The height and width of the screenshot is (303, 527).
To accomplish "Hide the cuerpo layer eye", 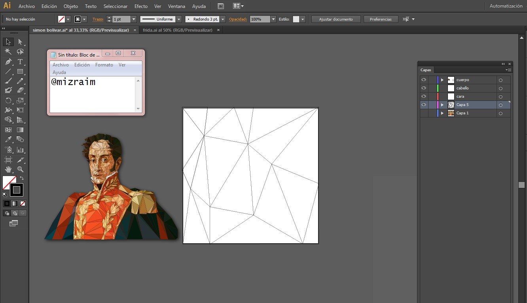I will pyautogui.click(x=424, y=80).
